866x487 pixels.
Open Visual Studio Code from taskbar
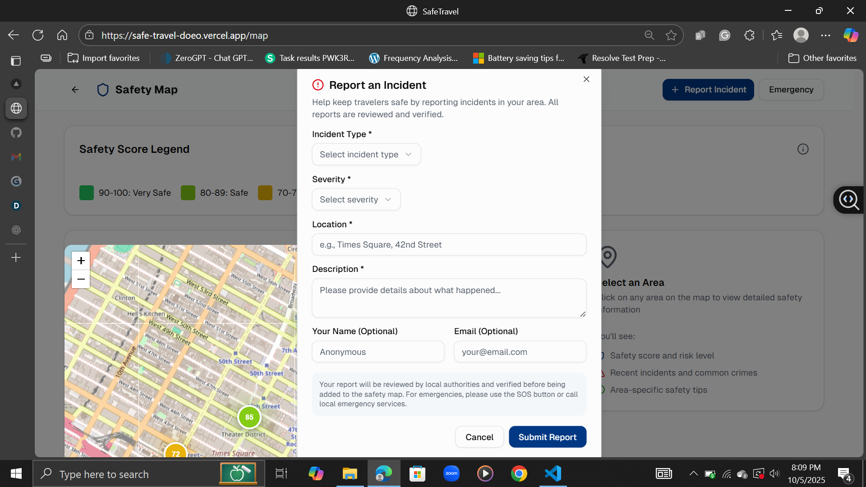(x=553, y=473)
